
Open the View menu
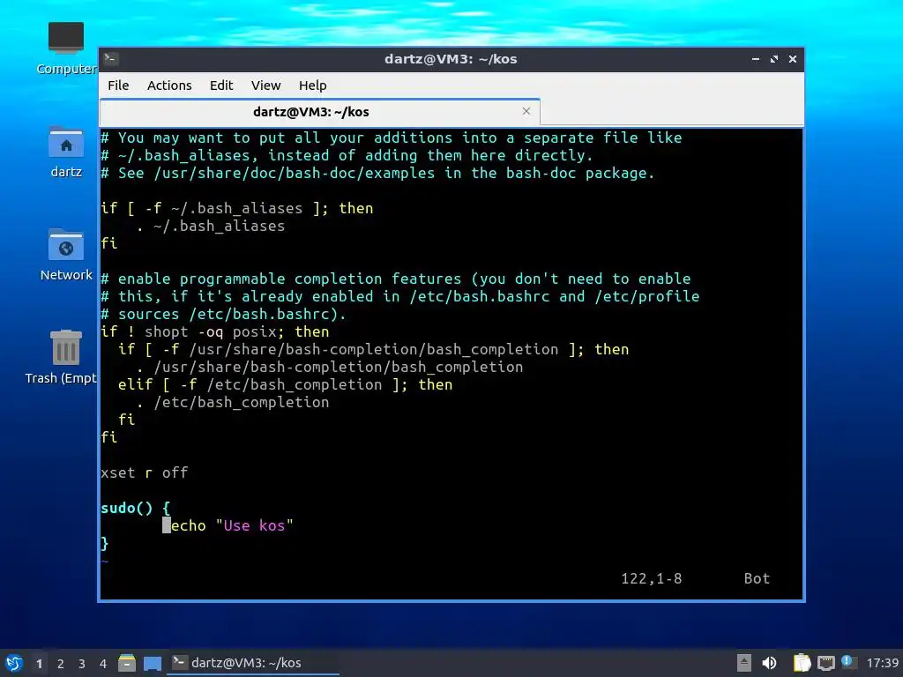point(265,86)
